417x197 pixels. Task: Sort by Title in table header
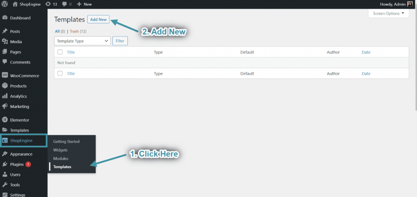tap(71, 52)
